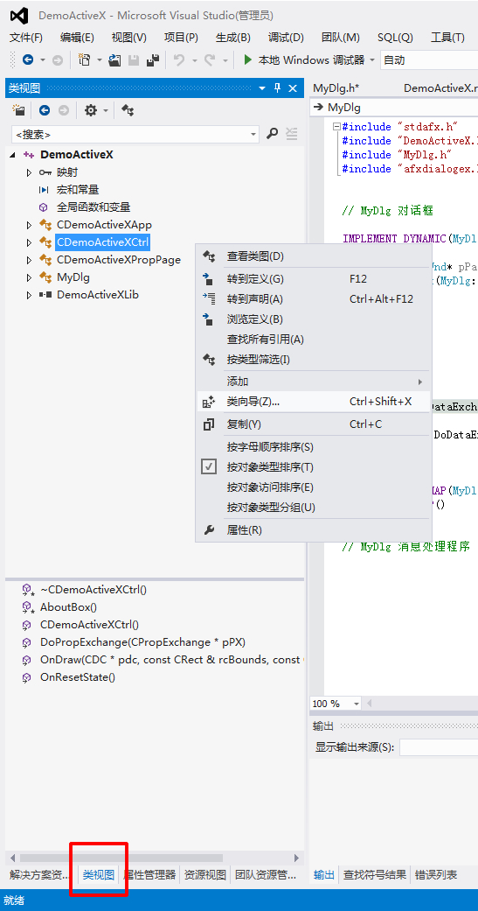The height and width of the screenshot is (911, 478).
Task: Switch to the 解决方案资源管理器 tab
Action: click(x=40, y=874)
